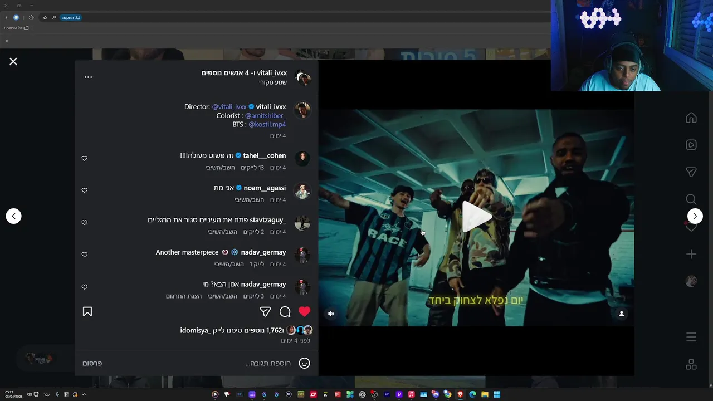Image resolution: width=713 pixels, height=401 pixels.
Task: Open tahel__cohen's profile name
Action: pyautogui.click(x=265, y=156)
